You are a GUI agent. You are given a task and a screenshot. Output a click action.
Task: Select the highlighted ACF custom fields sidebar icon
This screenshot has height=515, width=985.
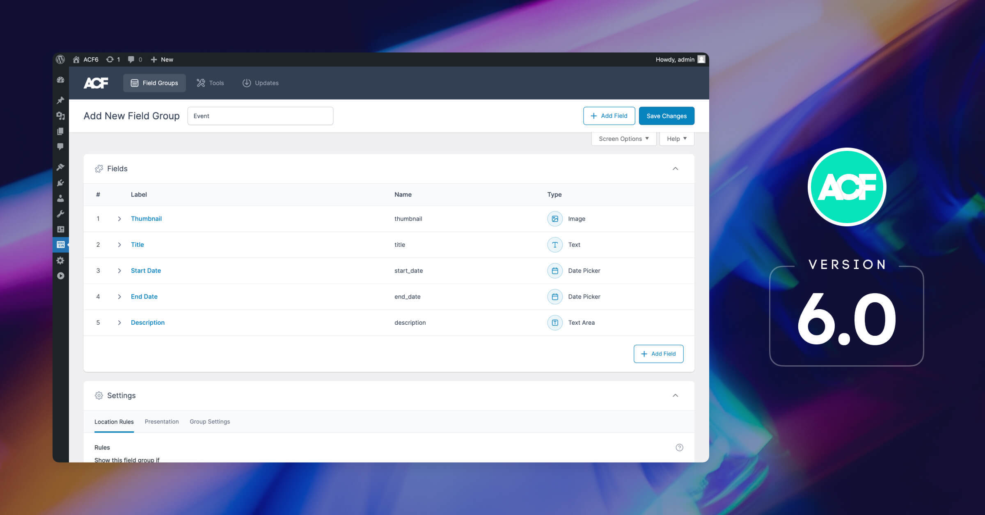pos(60,245)
